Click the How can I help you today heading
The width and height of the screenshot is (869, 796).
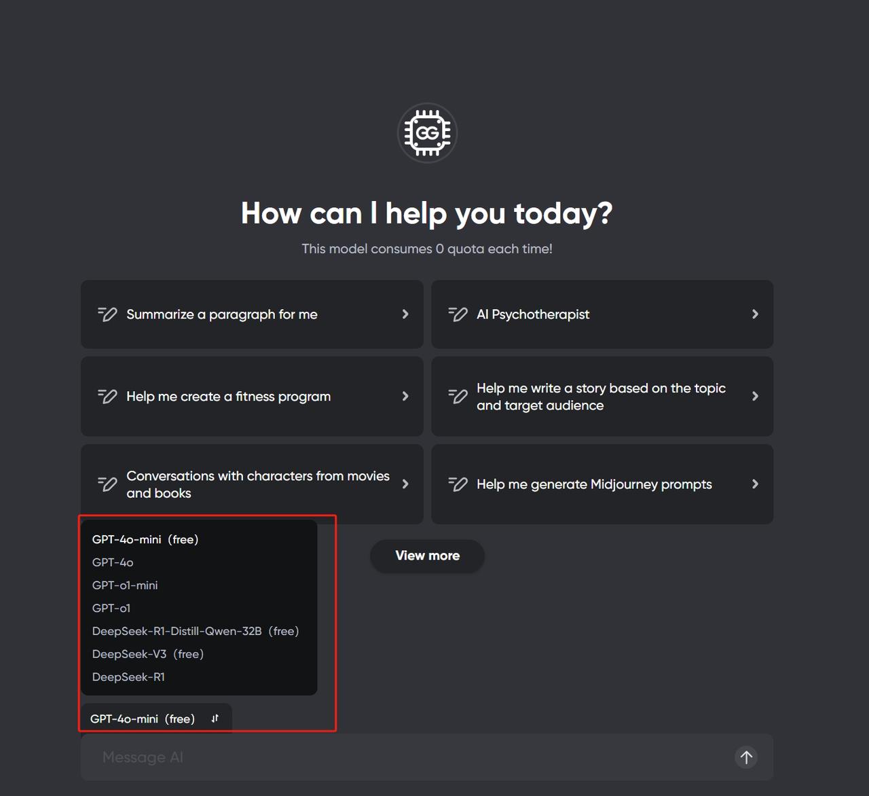pos(427,213)
